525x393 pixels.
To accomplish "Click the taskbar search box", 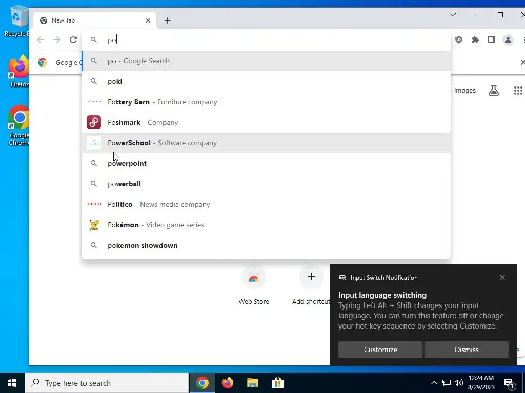I will click(107, 383).
